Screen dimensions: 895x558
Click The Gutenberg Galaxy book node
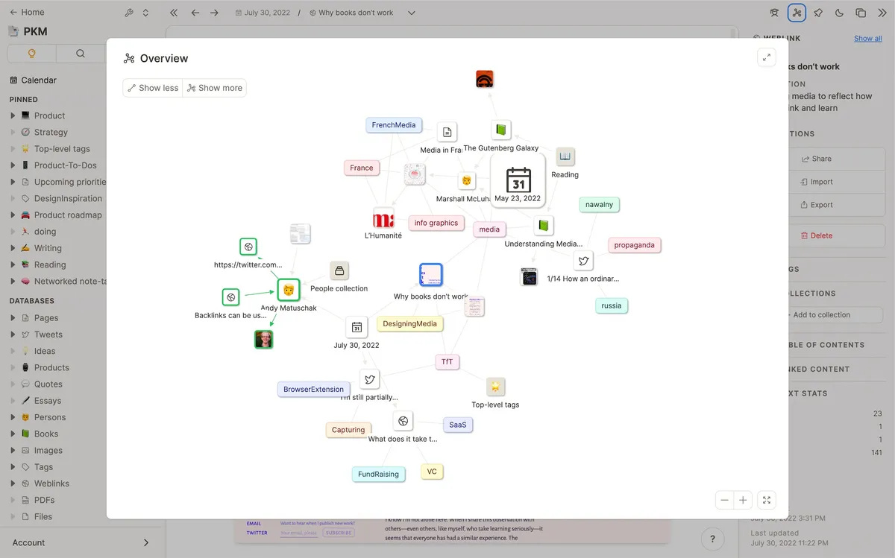pos(501,130)
